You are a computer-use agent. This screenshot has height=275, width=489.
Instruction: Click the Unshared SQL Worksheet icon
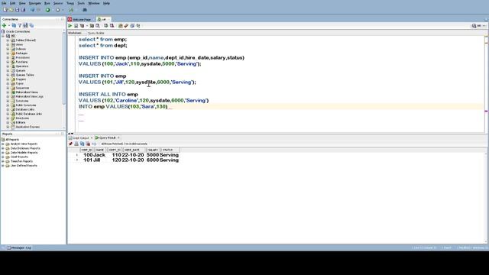tap(121, 26)
